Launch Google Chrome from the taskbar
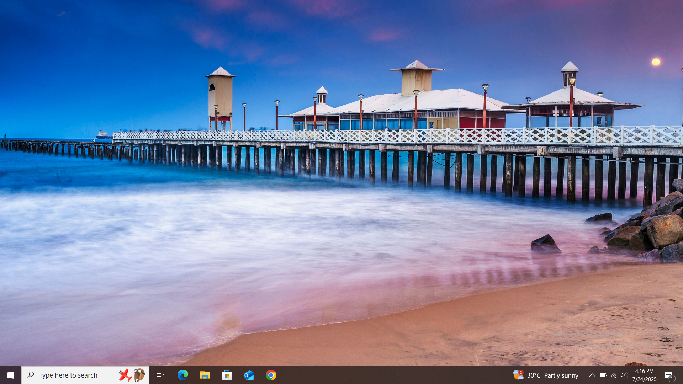The image size is (683, 384). pyautogui.click(x=271, y=375)
